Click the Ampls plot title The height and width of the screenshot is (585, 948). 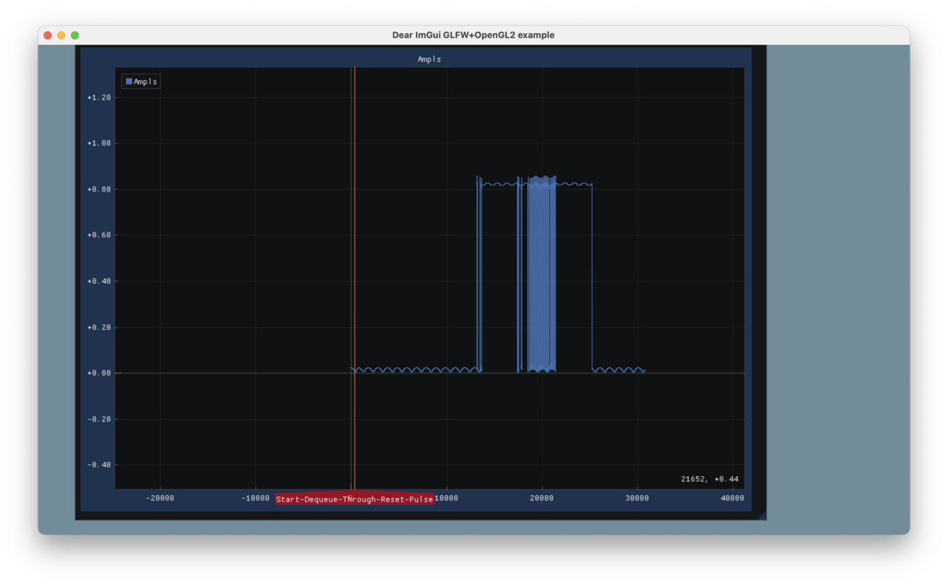(x=430, y=59)
